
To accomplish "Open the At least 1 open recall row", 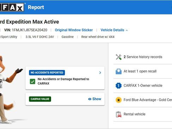I will pos(143,71).
